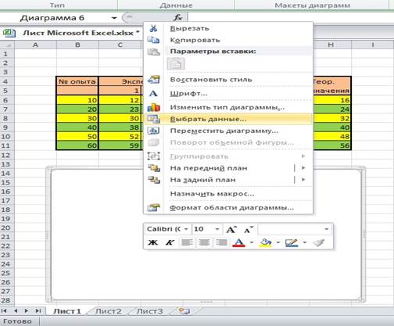Viewport: 394px width, 326px height.
Task: Expand На передний план submenu arrow
Action: tap(303, 168)
